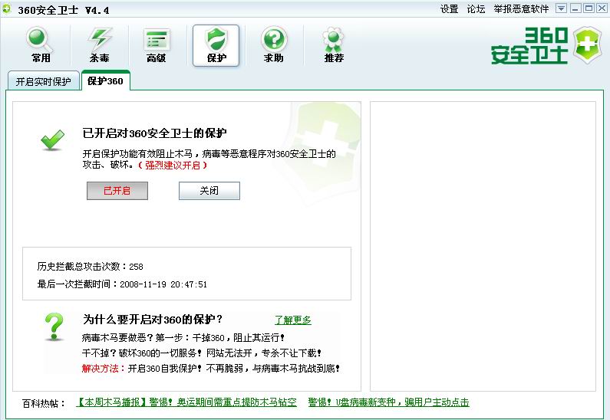
Task: Click the 历史拦截总攻击次数：258 text
Action: coord(91,267)
